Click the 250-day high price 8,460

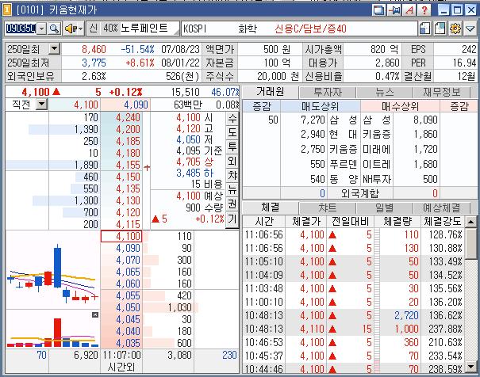pos(94,49)
